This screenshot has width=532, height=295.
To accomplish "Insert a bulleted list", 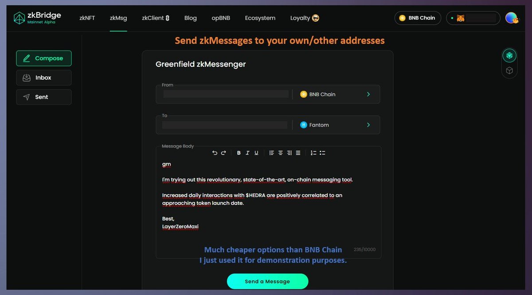I will 322,153.
